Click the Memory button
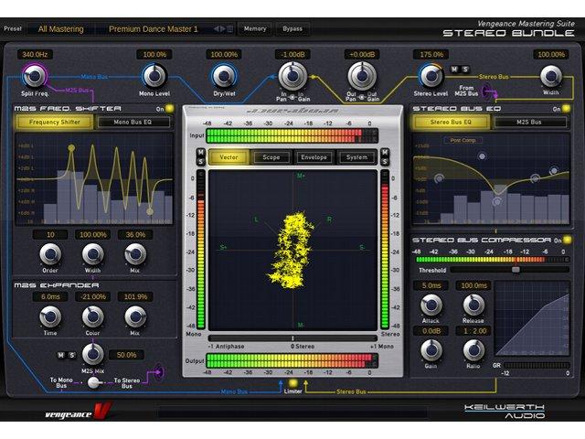Image resolution: width=585 pixels, height=439 pixels. (x=255, y=28)
